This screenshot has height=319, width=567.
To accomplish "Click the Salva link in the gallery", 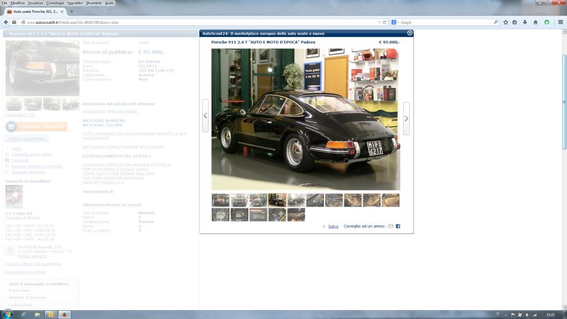I will pyautogui.click(x=333, y=227).
